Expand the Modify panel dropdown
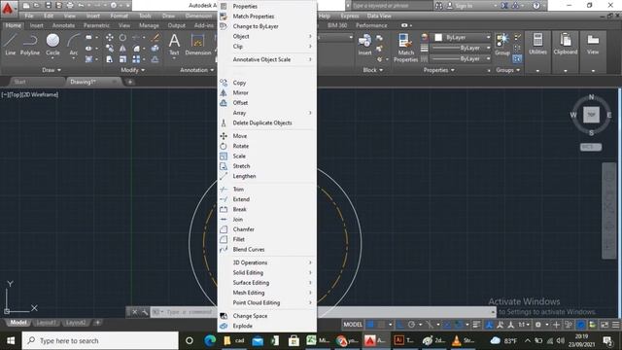 pyautogui.click(x=132, y=70)
